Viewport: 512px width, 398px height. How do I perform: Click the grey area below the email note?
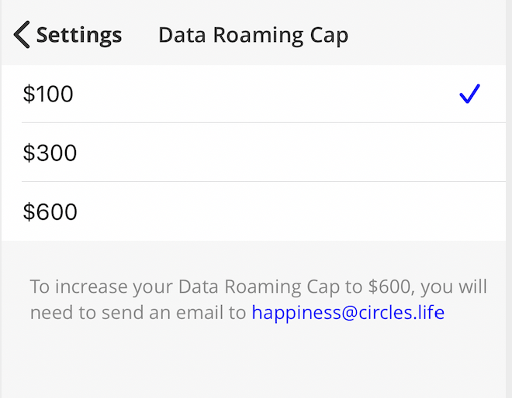256,364
